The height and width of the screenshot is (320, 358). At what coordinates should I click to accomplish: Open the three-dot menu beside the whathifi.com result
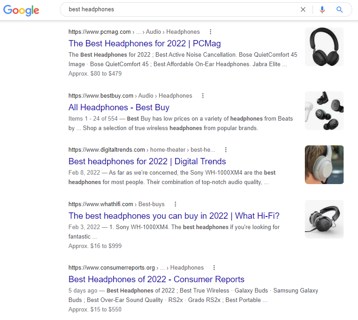[175, 204]
